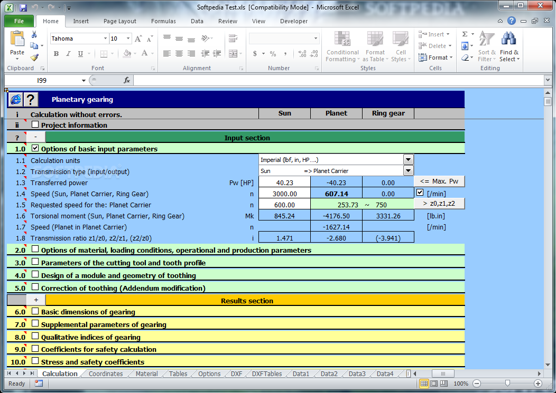Click the Percent Style icon
The image size is (556, 393).
point(273,54)
